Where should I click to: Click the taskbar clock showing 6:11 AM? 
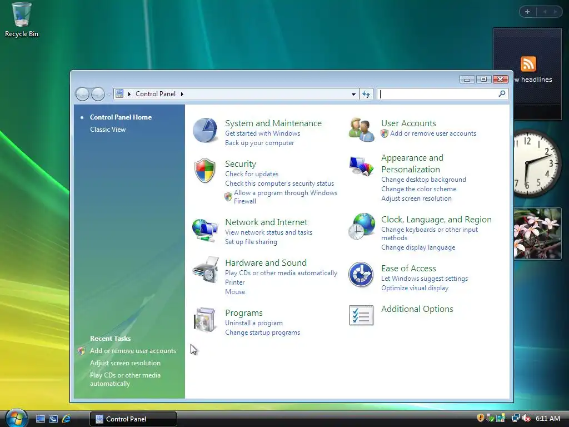tap(547, 418)
